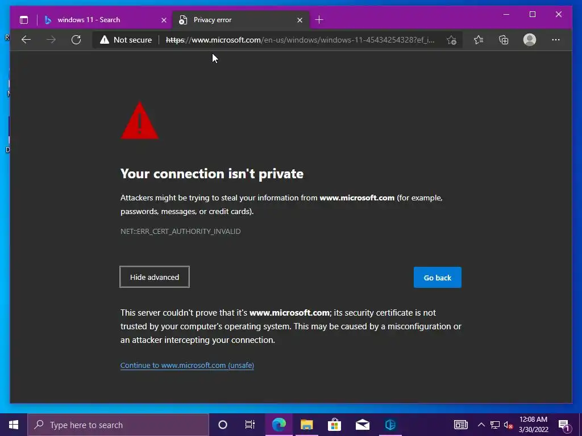Follow "Continue to www.microsoft.com (unsafe)" link
The width and height of the screenshot is (582, 436).
187,365
